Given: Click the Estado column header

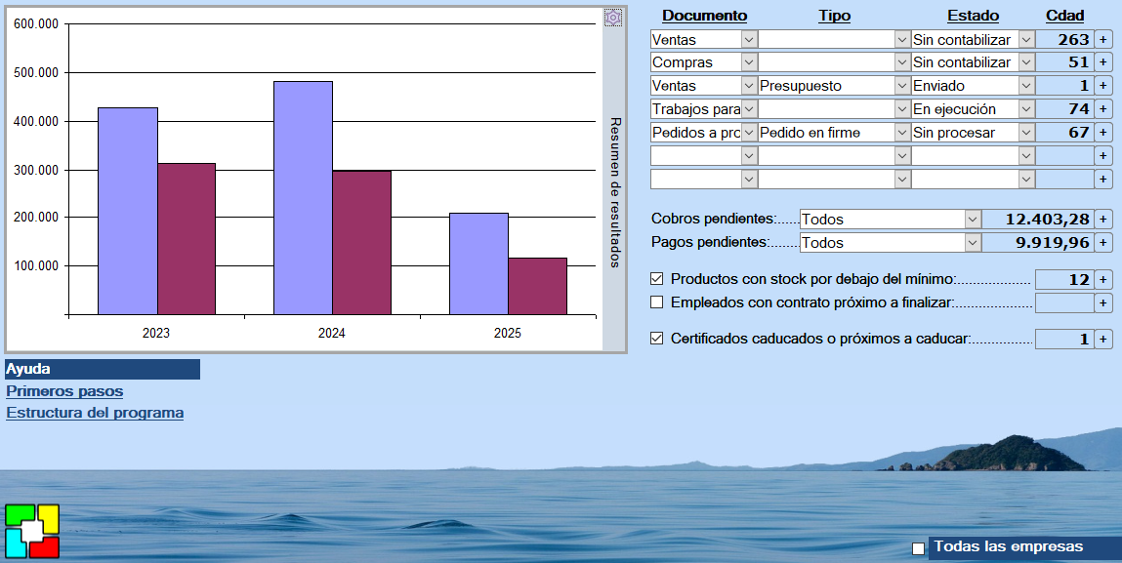Looking at the screenshot, I should point(973,16).
